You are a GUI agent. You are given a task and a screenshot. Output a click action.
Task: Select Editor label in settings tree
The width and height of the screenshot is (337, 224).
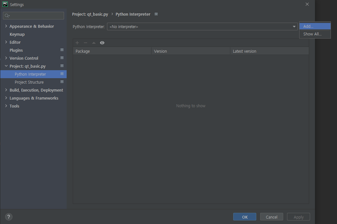point(15,42)
